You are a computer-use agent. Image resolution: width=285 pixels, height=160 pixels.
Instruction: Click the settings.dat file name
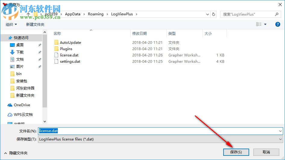(70, 62)
